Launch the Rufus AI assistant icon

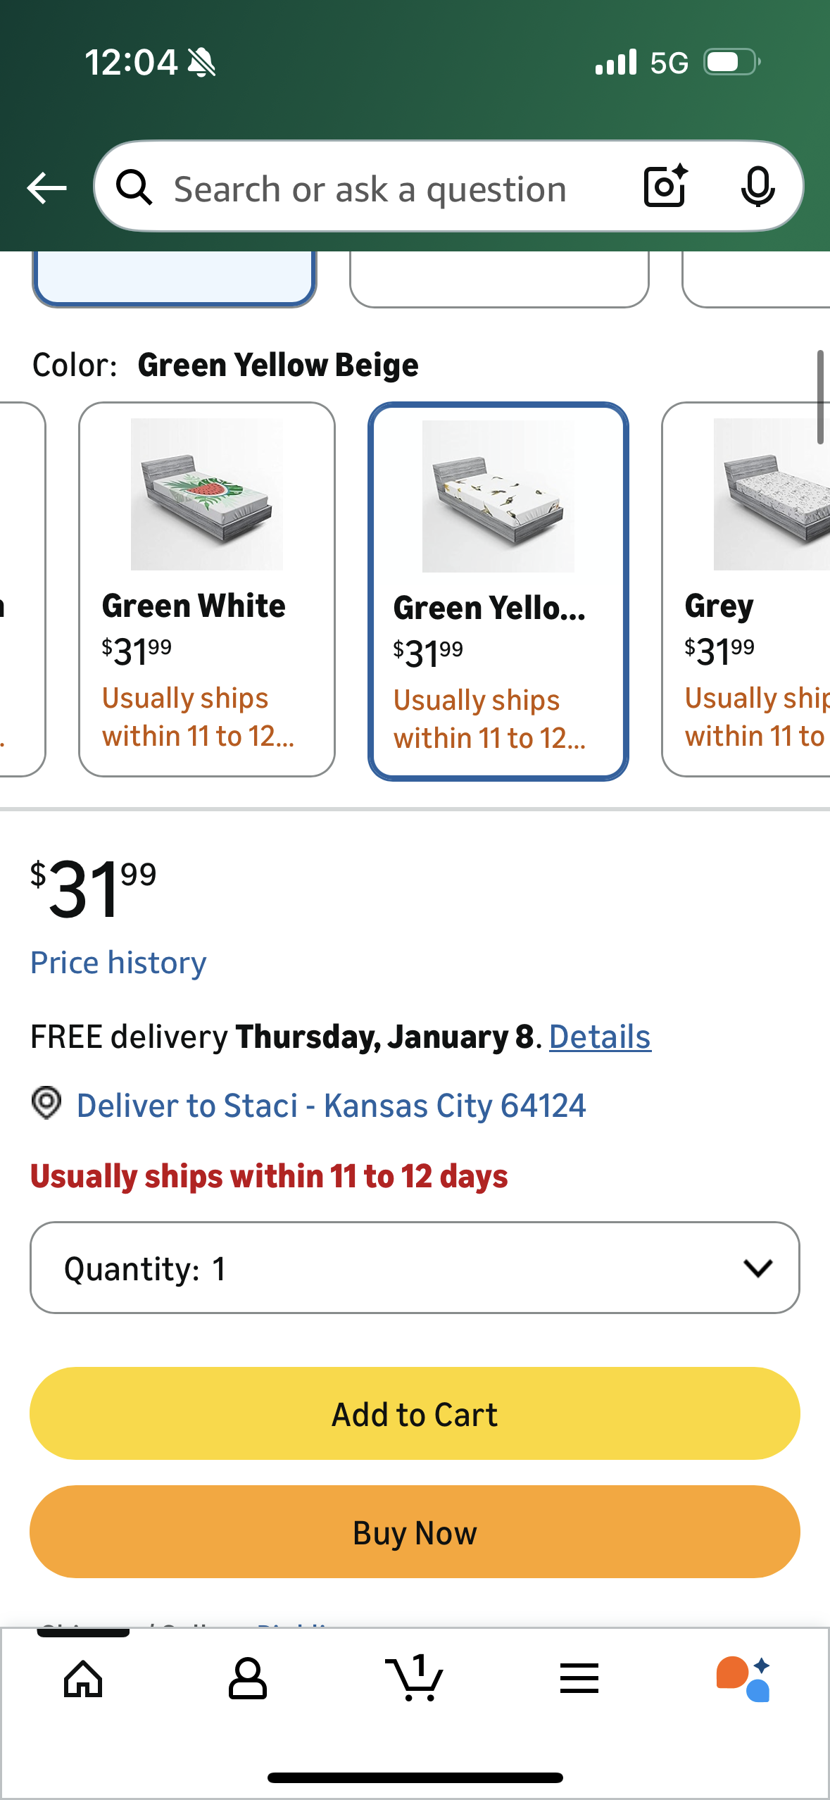click(x=743, y=1679)
